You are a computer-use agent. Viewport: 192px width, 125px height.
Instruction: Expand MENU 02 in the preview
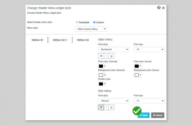pos(60,40)
